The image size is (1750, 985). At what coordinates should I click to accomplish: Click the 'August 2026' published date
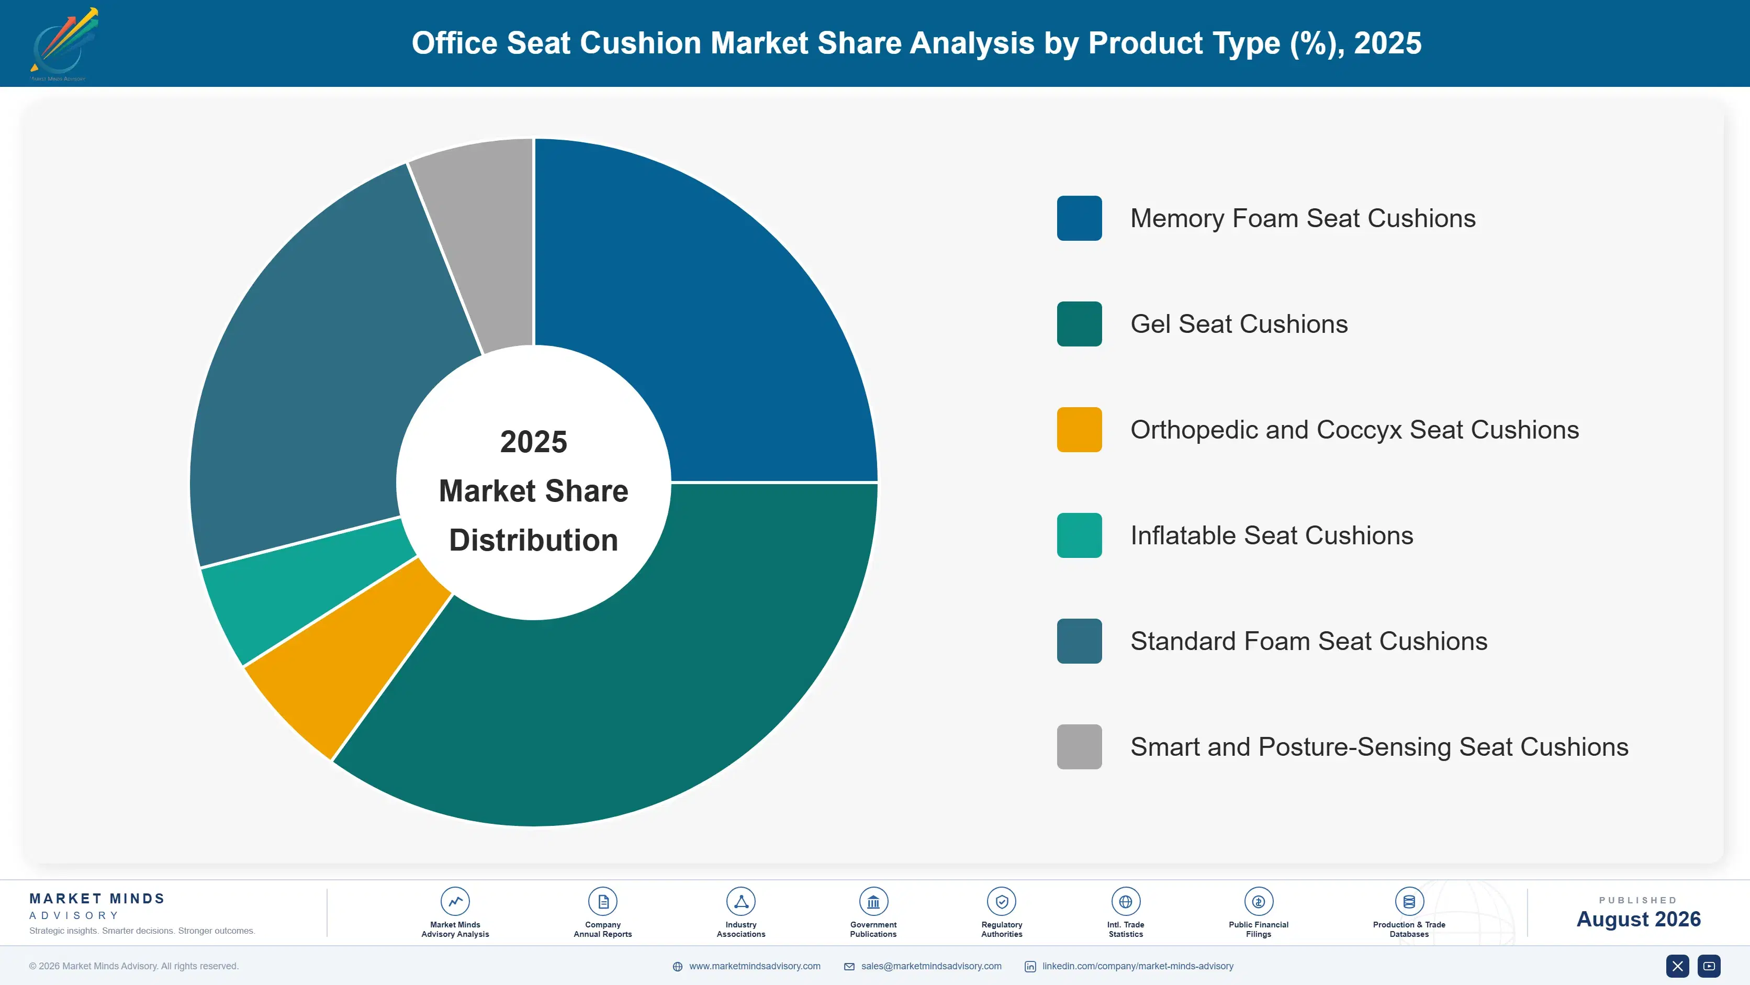coord(1638,919)
